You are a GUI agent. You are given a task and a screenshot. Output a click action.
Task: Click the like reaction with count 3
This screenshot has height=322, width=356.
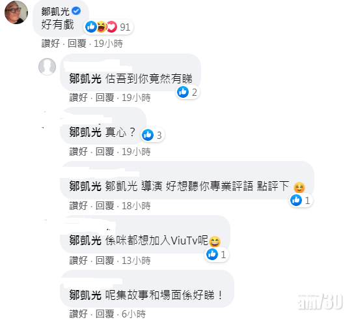pyautogui.click(x=152, y=135)
